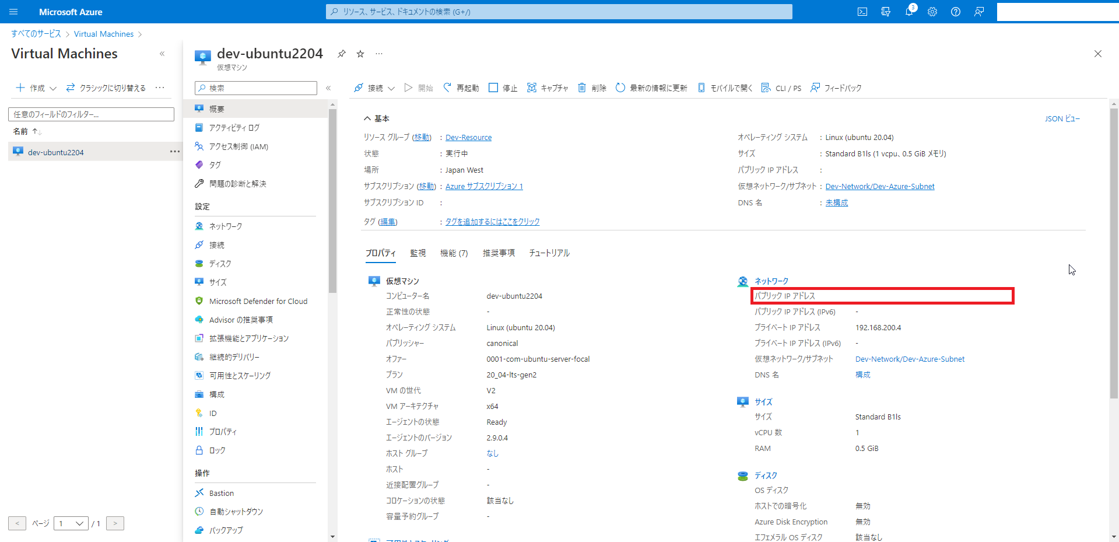Click クラシックに切り替える

pyautogui.click(x=106, y=88)
